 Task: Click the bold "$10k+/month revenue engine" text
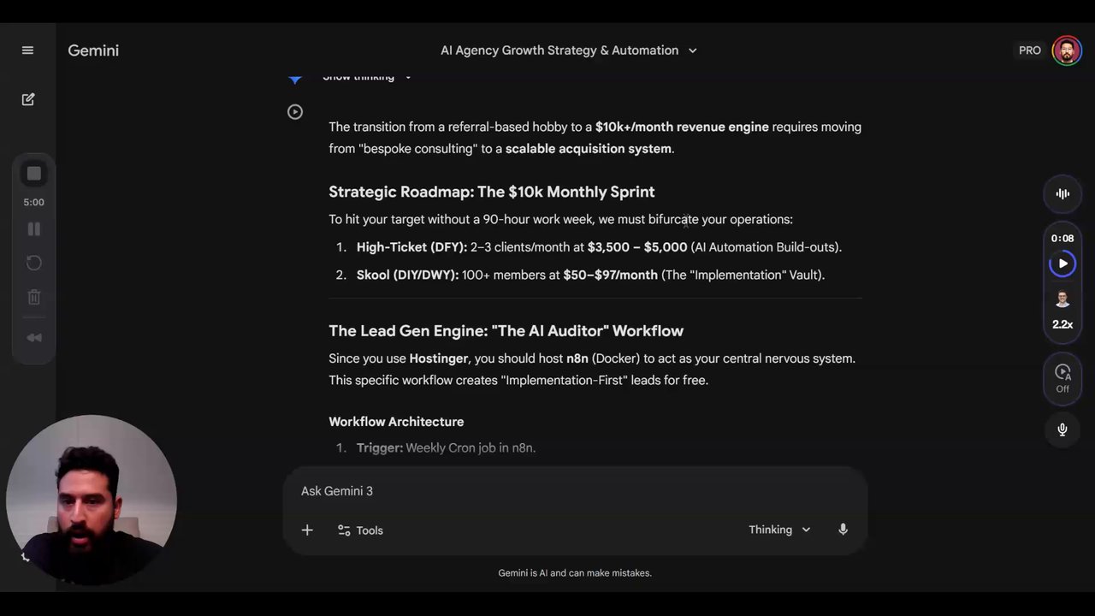tap(682, 127)
